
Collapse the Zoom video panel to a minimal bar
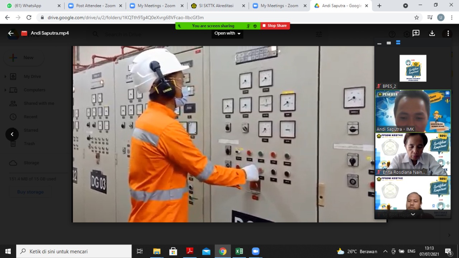[x=379, y=43]
